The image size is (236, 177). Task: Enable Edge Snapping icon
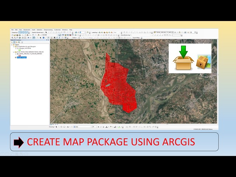pyautogui.click(x=27, y=32)
